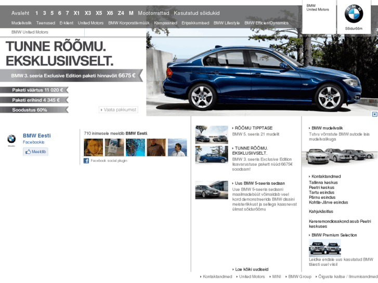Click MINI in the footer

pyautogui.click(x=277, y=276)
